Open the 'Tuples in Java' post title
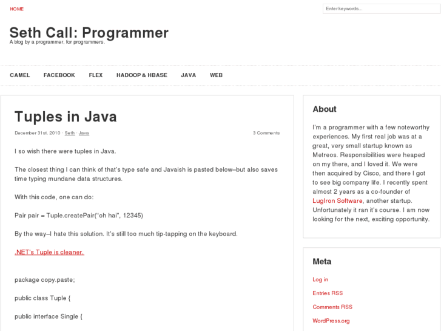441x331 pixels. pos(66,117)
